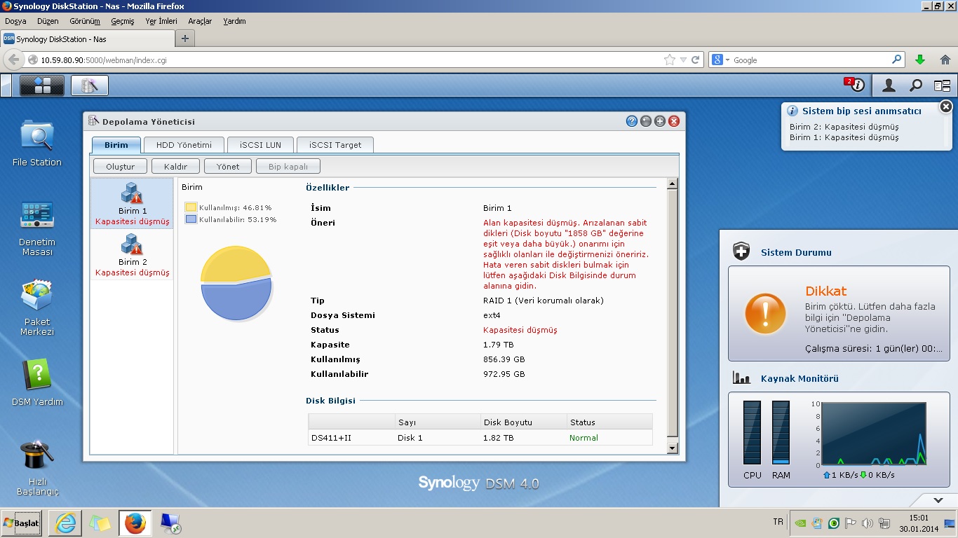Open URL bar history dropdown arrow
Screen dimensions: 958x538
[x=684, y=60]
